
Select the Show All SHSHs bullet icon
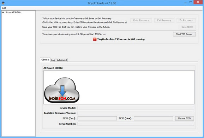pos(3,12)
